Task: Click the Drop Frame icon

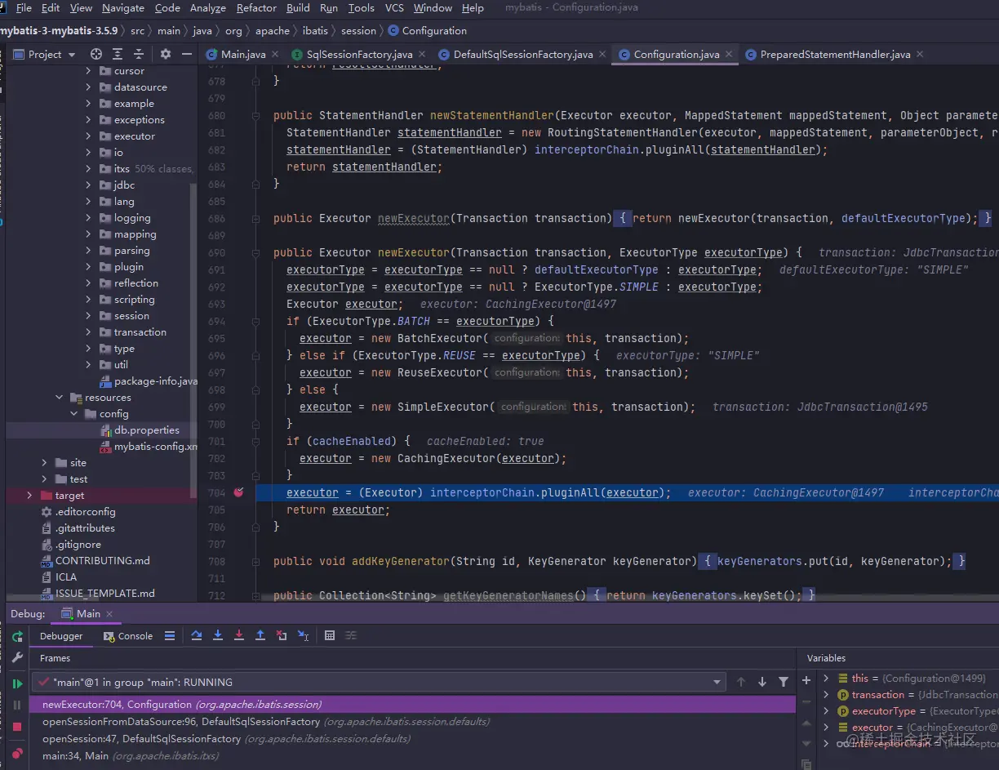Action: click(x=282, y=635)
